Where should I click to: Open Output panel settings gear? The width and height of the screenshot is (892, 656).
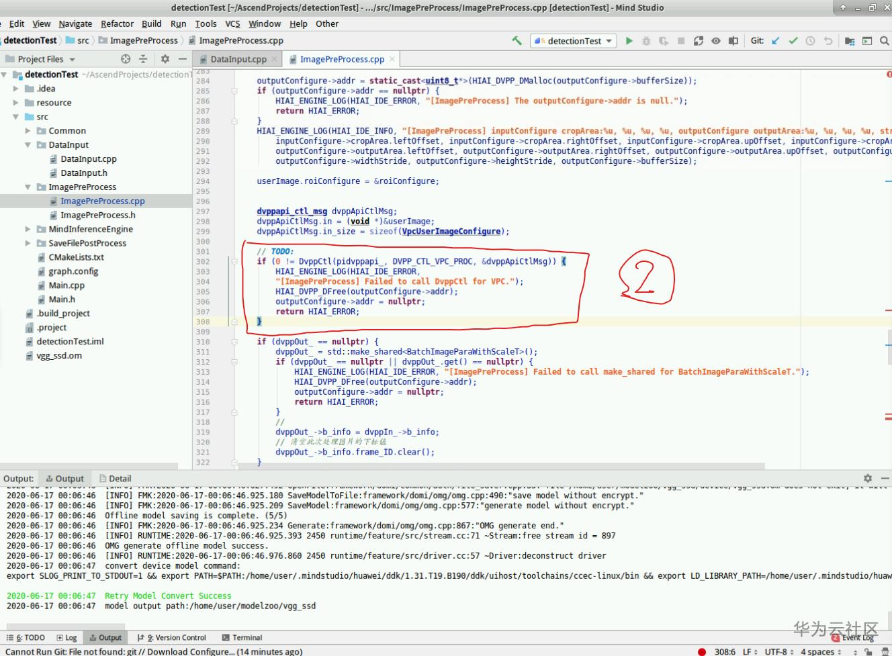coord(868,478)
